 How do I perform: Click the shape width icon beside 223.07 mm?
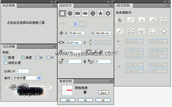(x=61, y=43)
